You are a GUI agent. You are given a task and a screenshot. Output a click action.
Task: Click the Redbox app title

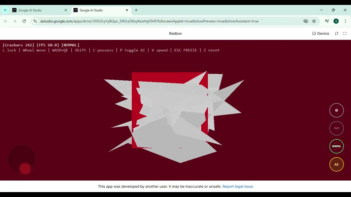tap(175, 33)
